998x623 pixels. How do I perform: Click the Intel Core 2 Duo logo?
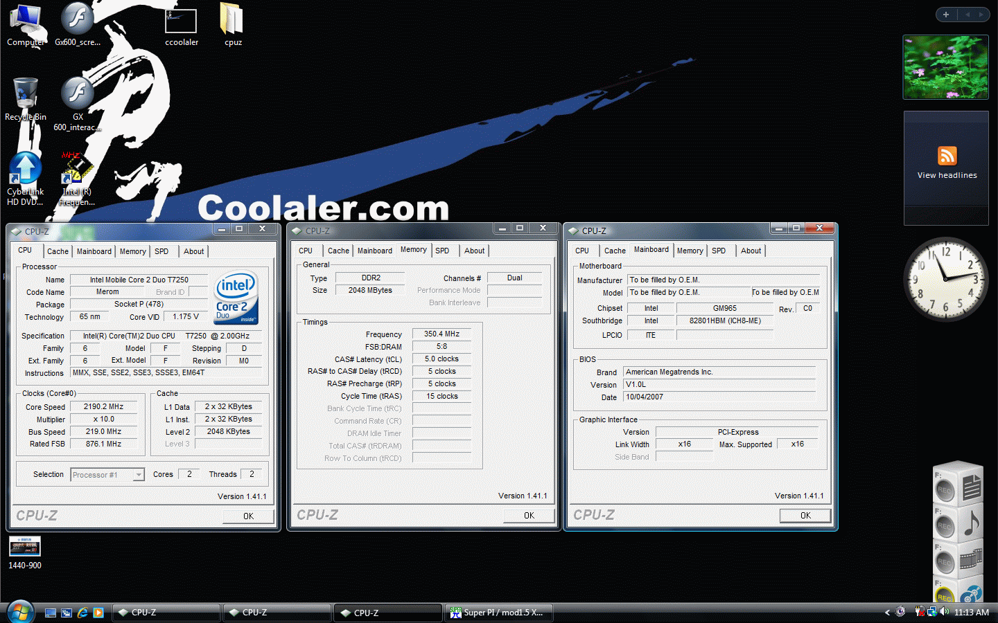pos(236,298)
